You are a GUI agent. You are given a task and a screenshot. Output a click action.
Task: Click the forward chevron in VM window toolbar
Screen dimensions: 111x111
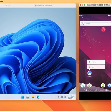pyautogui.click(x=9, y=6)
